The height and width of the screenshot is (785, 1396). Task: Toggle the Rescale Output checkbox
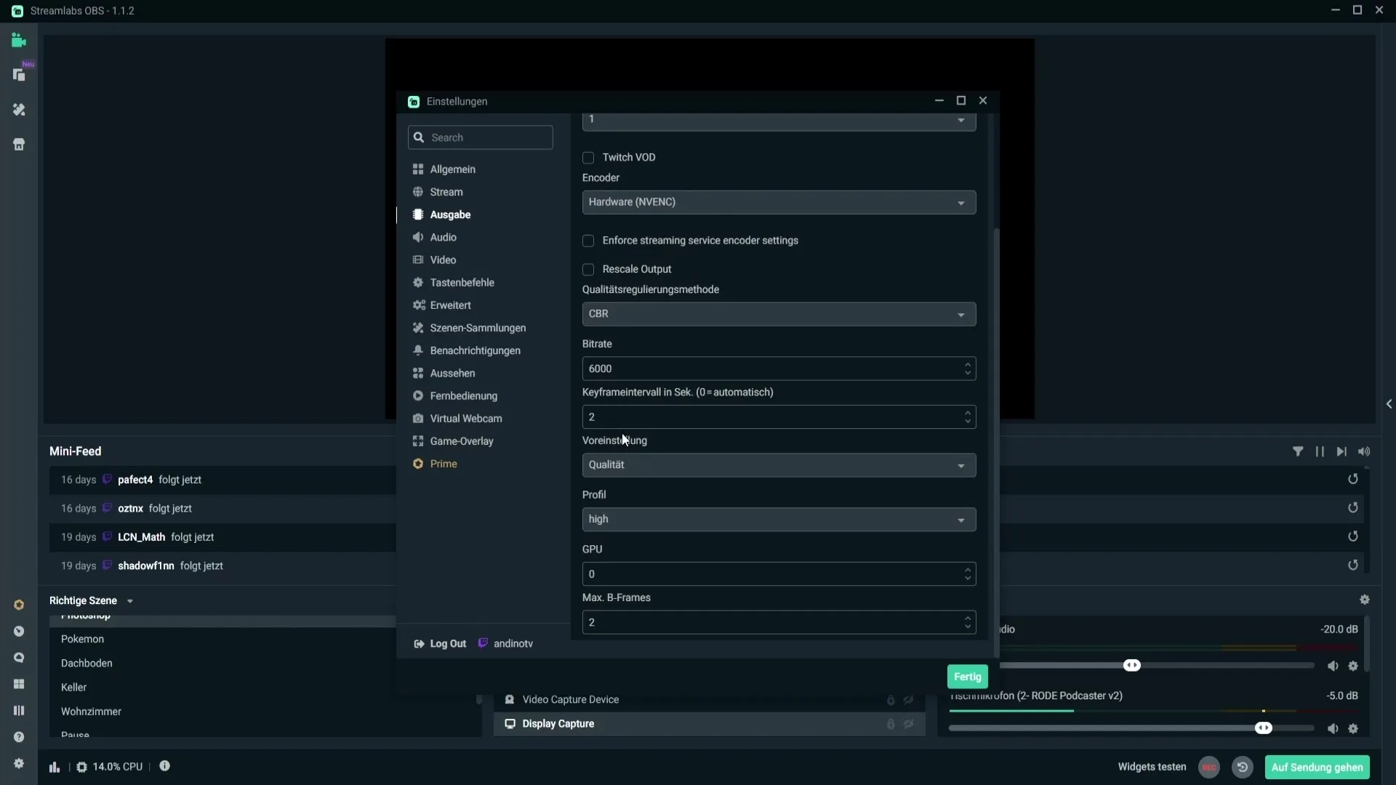[589, 268]
